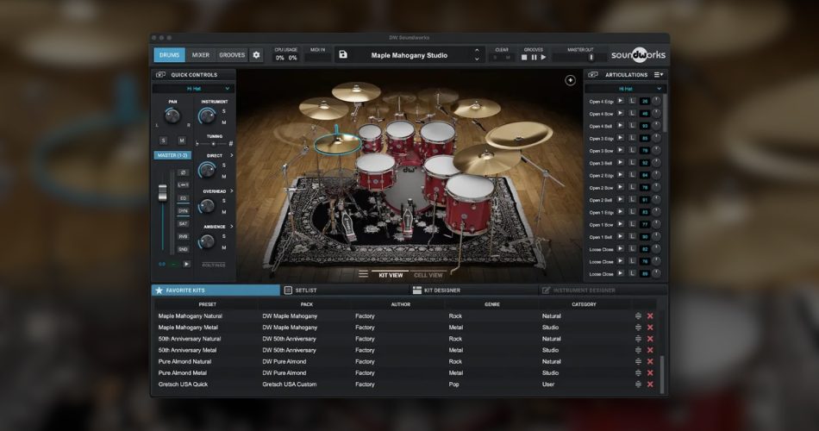Click the MASTER (1-2) output button
Screen dimensions: 819x431
pos(172,155)
